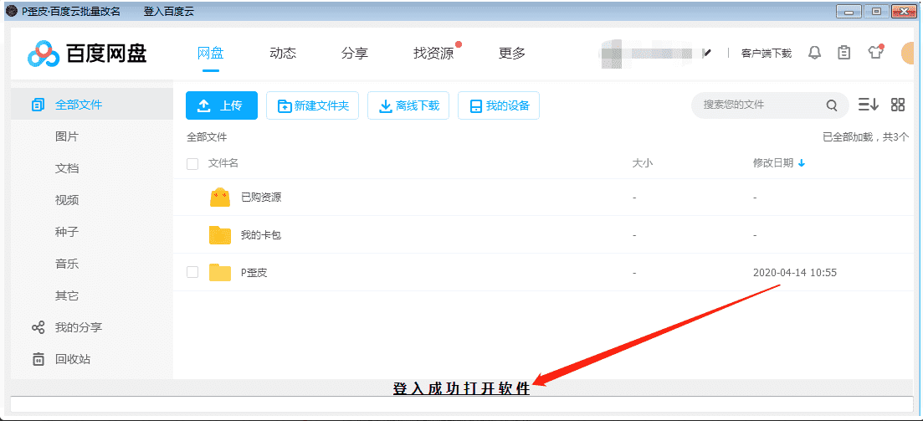Click the T-shirt skin icon
The height and width of the screenshot is (421, 923).
point(876,52)
